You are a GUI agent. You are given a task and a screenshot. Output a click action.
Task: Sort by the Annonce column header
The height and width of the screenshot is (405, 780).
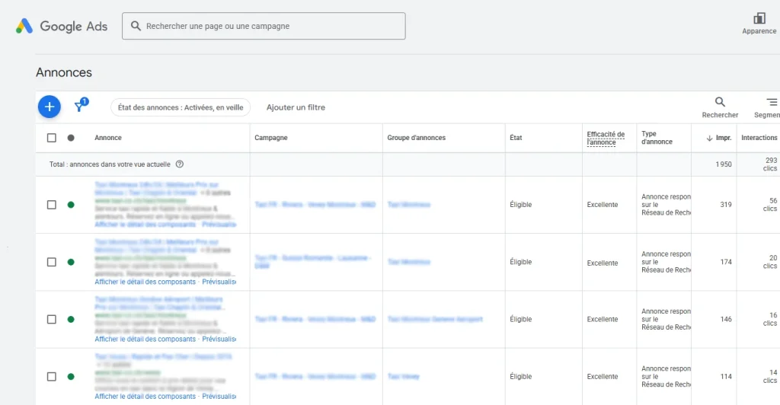tap(108, 138)
